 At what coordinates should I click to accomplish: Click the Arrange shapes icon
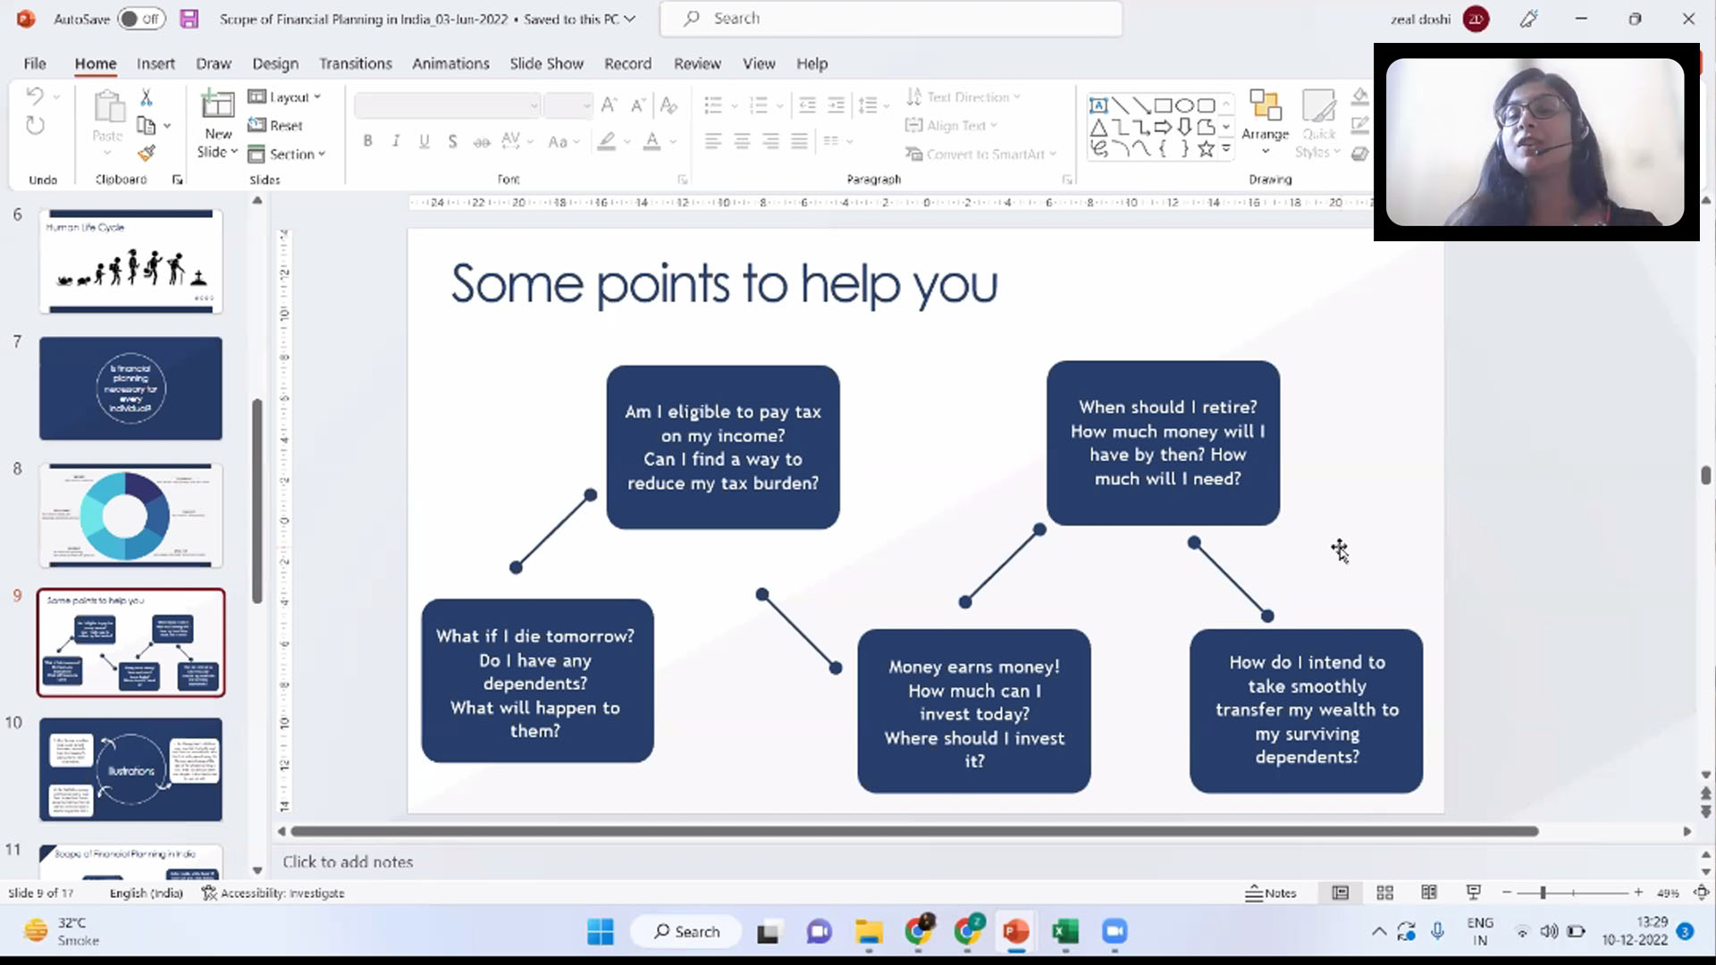[1265, 105]
